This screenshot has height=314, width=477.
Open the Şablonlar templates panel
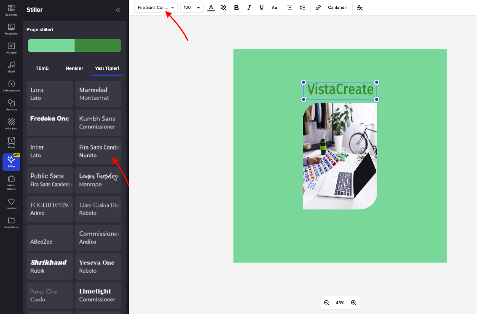(11, 11)
